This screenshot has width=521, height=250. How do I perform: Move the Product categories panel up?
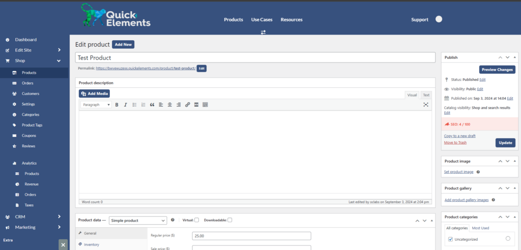501,217
